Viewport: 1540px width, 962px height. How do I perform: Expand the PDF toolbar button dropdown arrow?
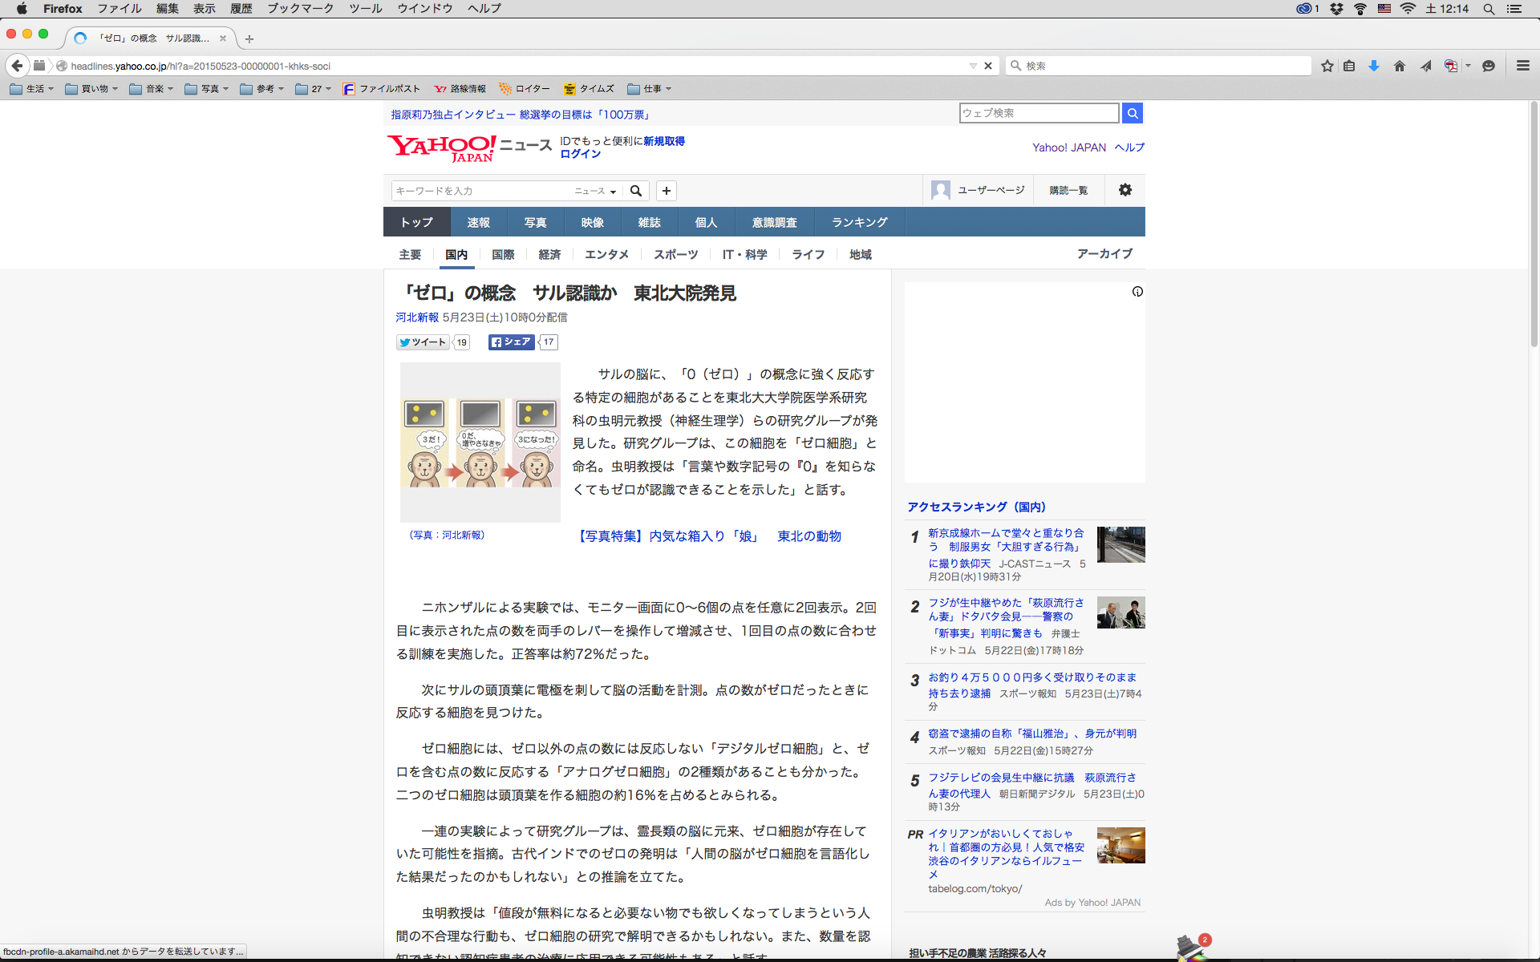tap(1469, 66)
